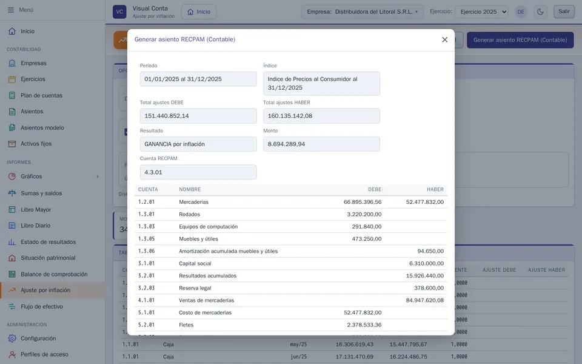This screenshot has width=582, height=364.
Task: Click the Monto field showing 8.694.289,94
Action: click(321, 144)
